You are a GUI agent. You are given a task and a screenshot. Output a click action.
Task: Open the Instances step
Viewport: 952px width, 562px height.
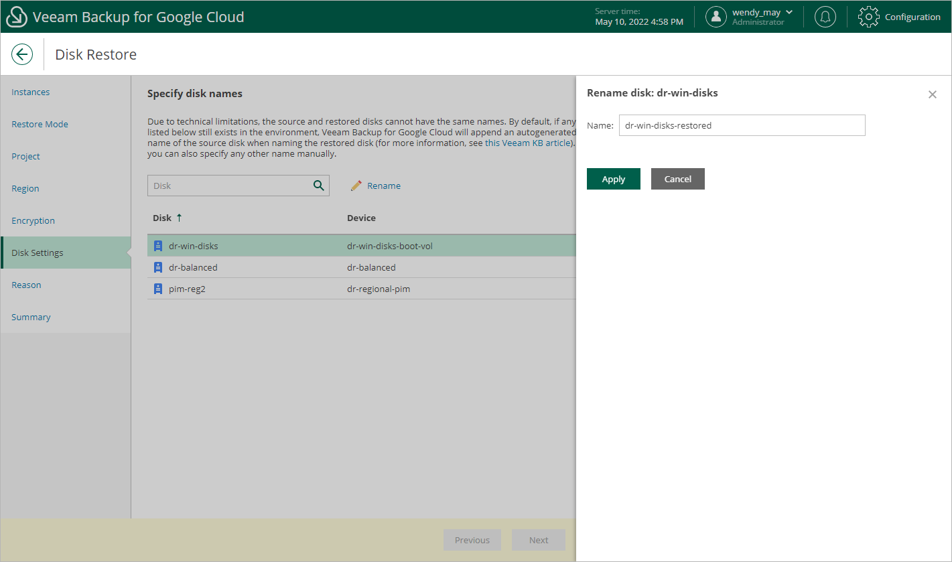(31, 92)
